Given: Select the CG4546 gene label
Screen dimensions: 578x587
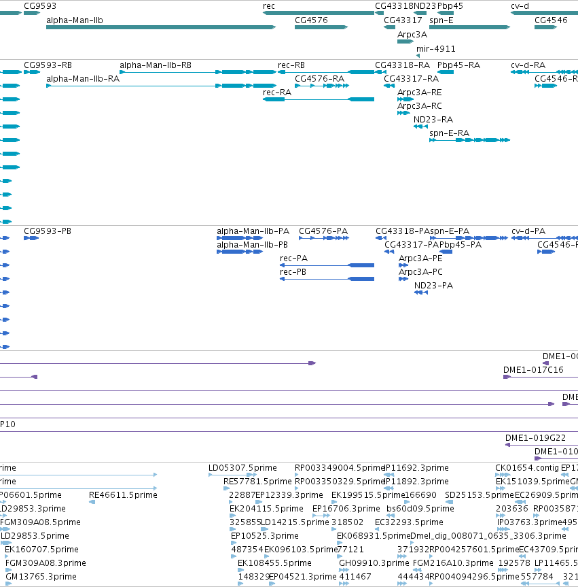Looking at the screenshot, I should pos(551,20).
